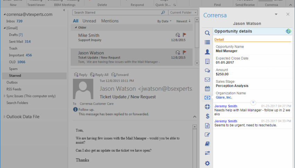
Task: Switch to Mentions filter
Action: (x=110, y=21)
